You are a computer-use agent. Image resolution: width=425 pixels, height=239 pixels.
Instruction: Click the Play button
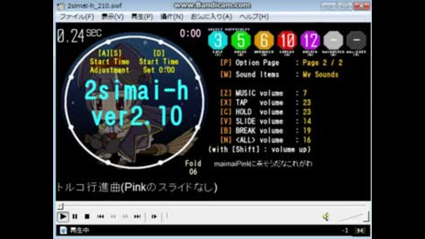pyautogui.click(x=62, y=216)
